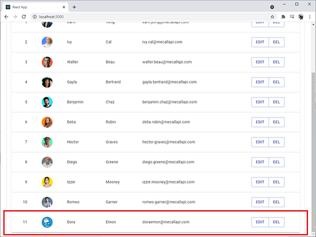Click the site info icon before localhost
The width and height of the screenshot is (316, 237).
pyautogui.click(x=35, y=17)
